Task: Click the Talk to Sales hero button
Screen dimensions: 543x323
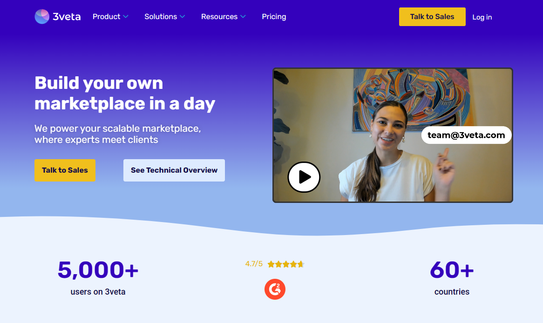Action: point(65,170)
